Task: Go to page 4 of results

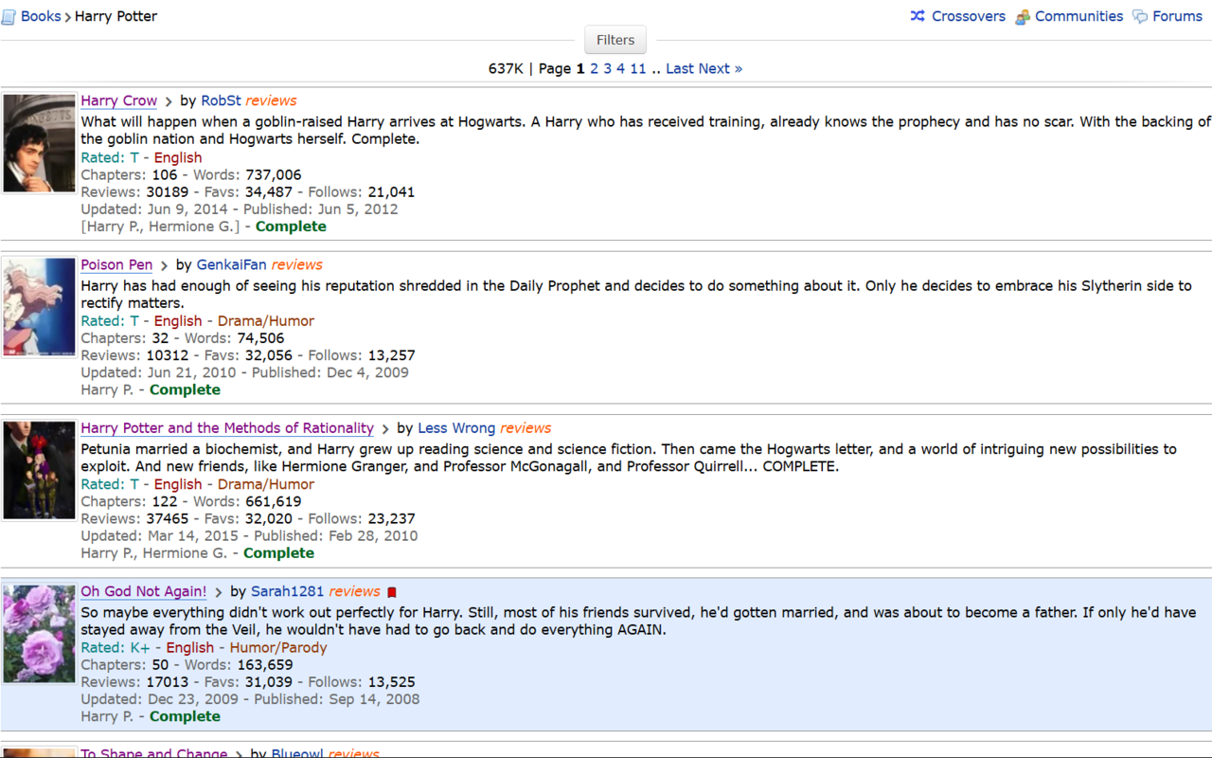Action: pos(620,68)
